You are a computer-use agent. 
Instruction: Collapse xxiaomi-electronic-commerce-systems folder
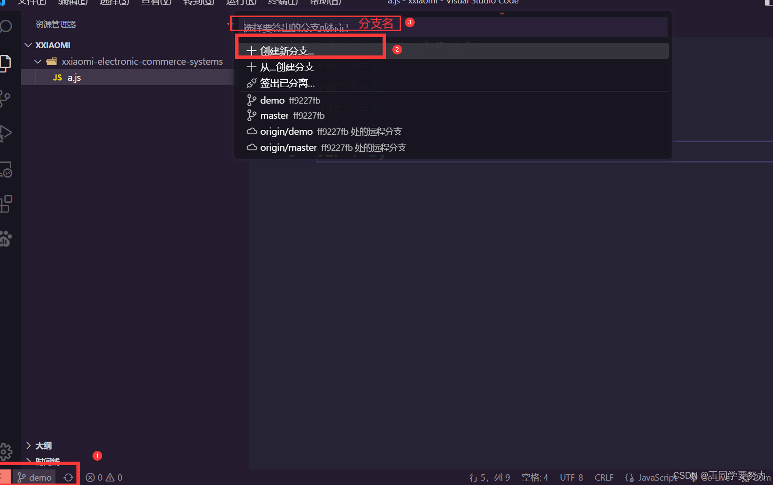[x=130, y=62]
